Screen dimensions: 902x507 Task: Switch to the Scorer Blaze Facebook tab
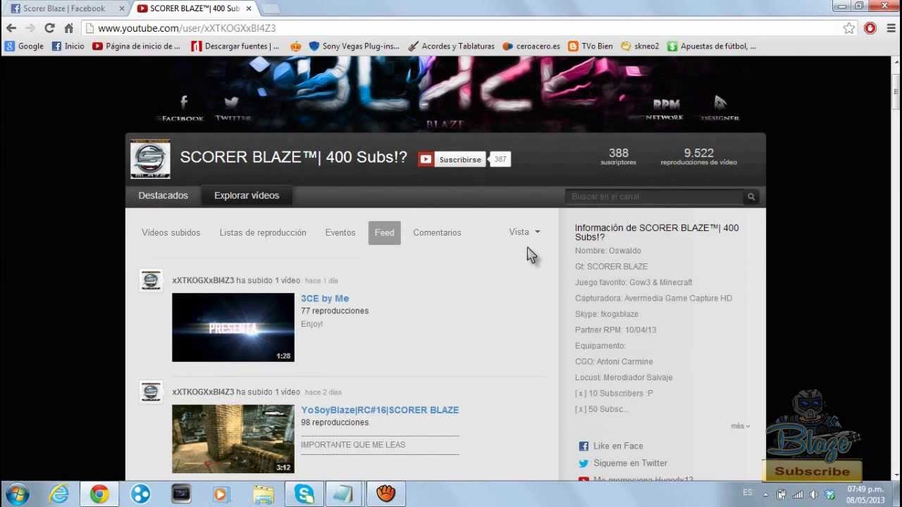tap(63, 8)
